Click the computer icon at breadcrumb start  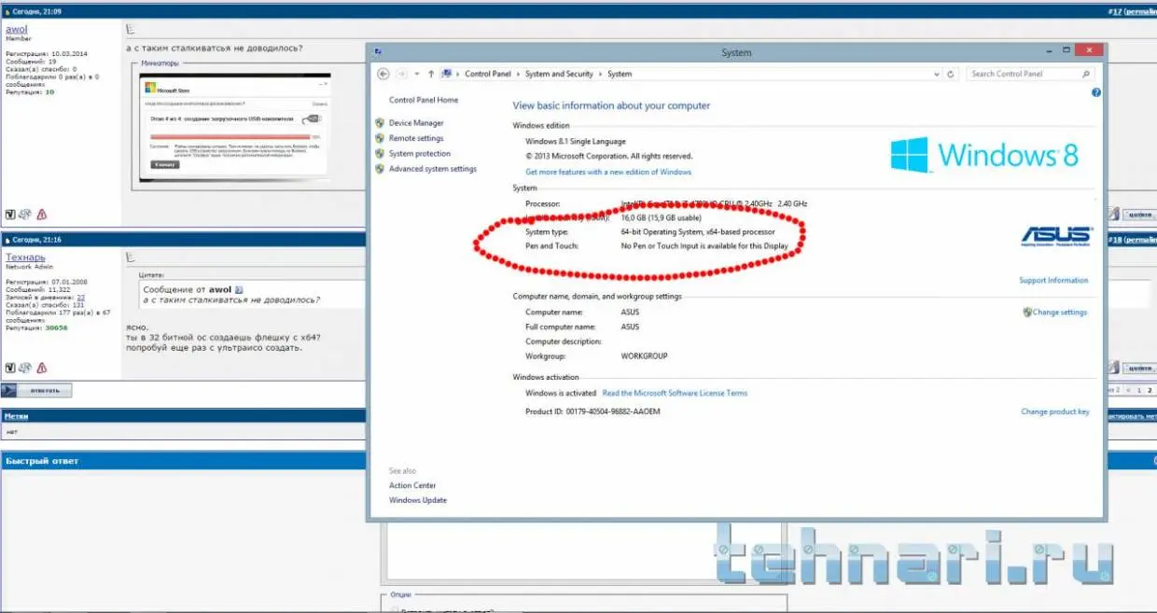point(447,74)
